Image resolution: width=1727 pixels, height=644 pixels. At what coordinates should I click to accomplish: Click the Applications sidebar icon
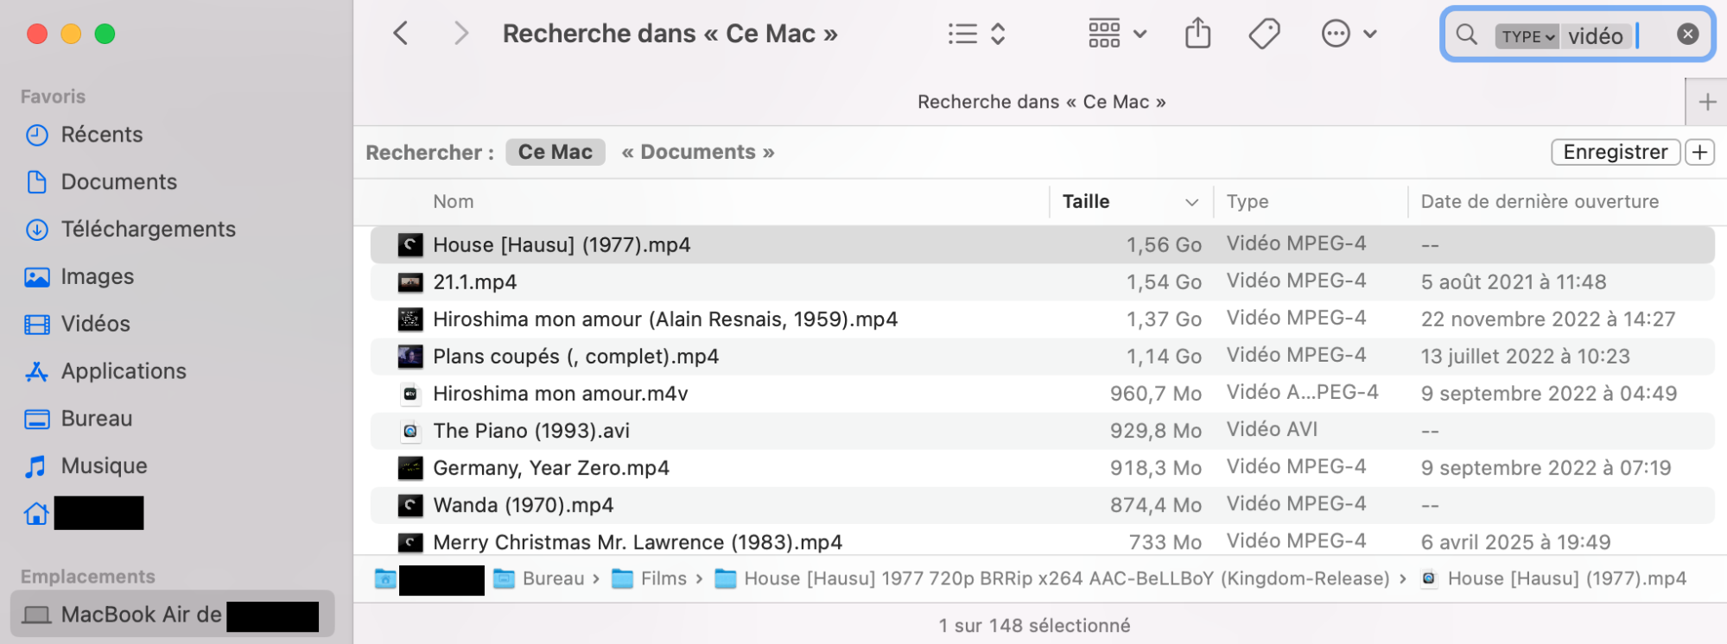(36, 371)
